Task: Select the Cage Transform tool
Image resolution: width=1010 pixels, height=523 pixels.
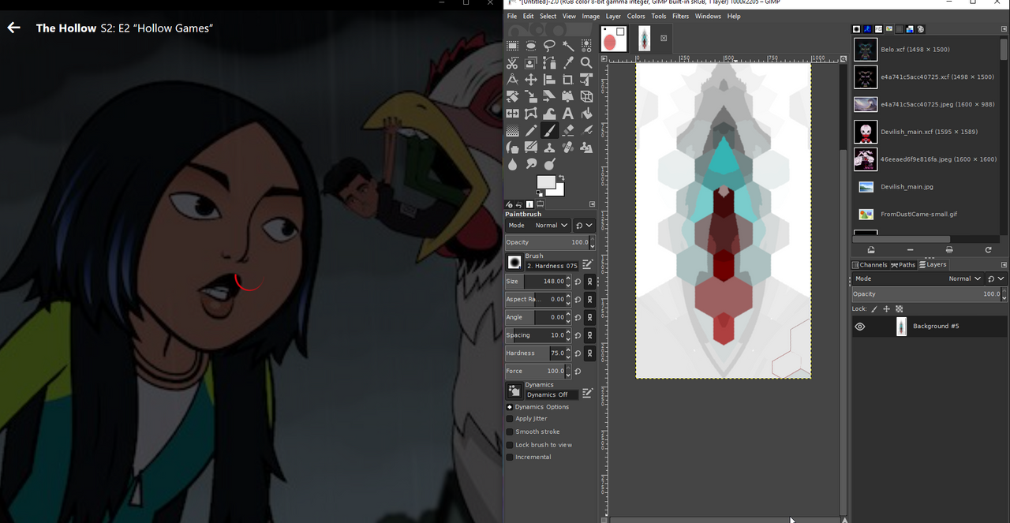Action: (531, 114)
